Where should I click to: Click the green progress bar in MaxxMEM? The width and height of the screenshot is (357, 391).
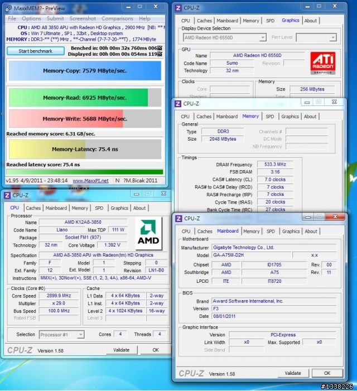click(85, 172)
